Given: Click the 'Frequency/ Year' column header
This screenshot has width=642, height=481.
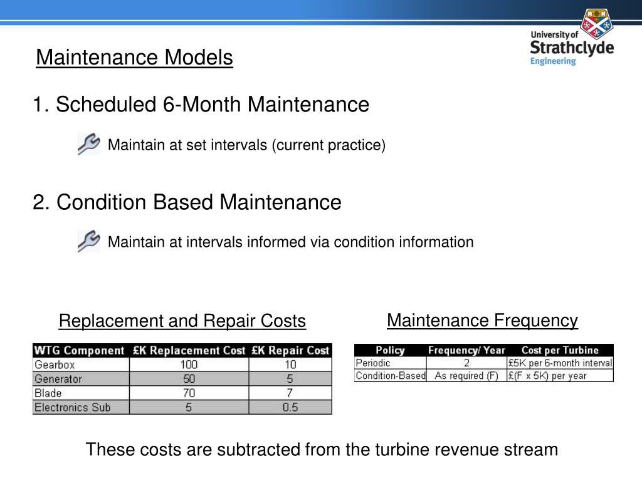Looking at the screenshot, I should (466, 351).
